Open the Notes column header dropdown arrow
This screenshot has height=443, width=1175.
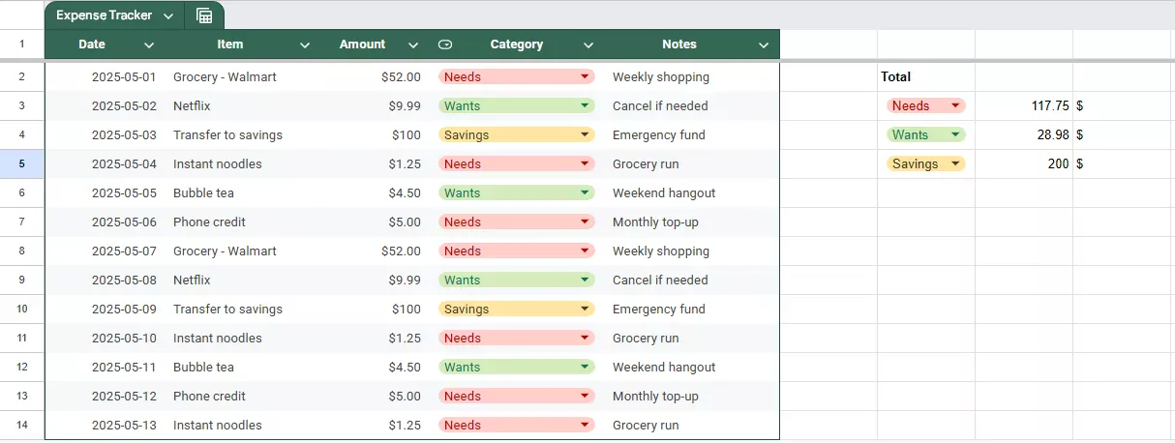click(764, 44)
